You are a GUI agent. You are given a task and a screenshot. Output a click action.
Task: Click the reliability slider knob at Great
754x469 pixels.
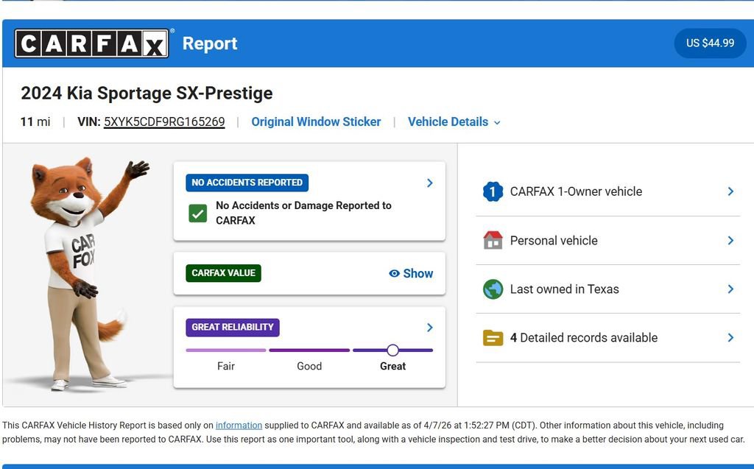pyautogui.click(x=392, y=350)
